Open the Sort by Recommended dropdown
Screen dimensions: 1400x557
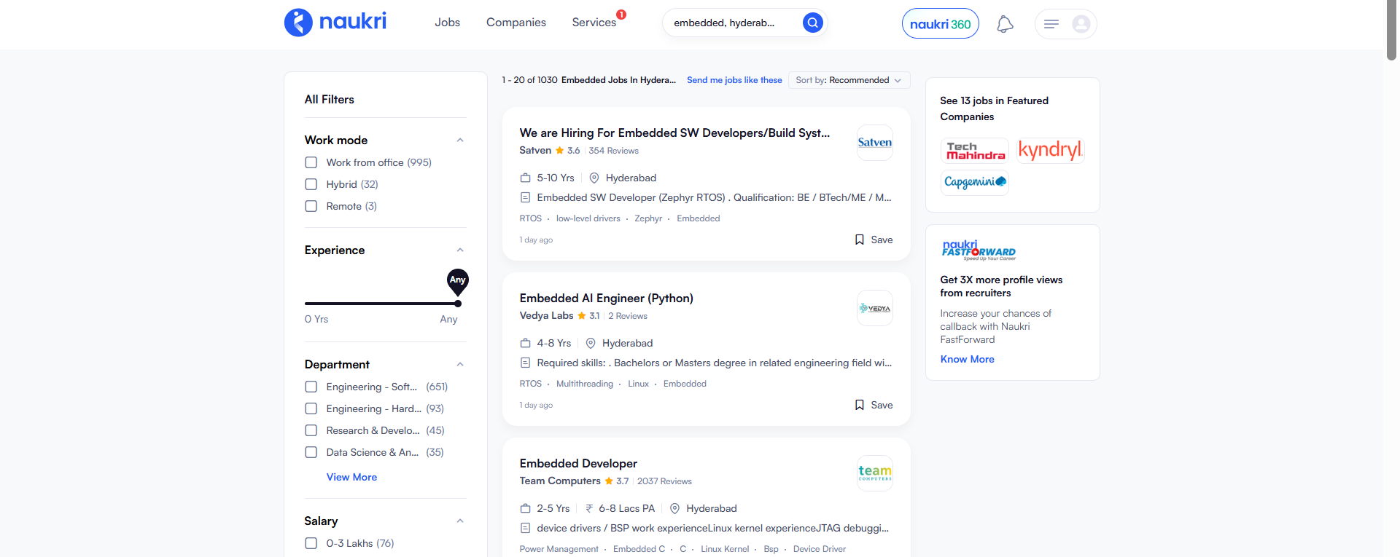click(x=849, y=80)
